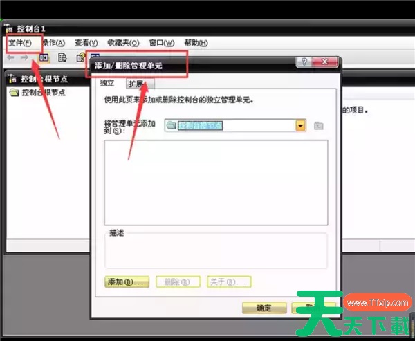Switch to the 独立 tab
The height and width of the screenshot is (341, 415).
coord(107,83)
